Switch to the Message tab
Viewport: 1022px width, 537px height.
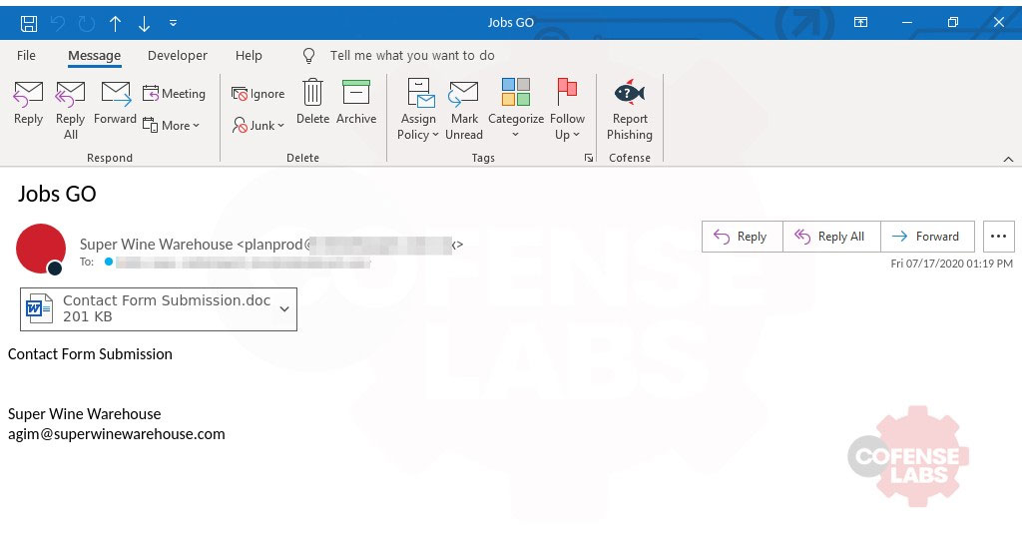95,55
